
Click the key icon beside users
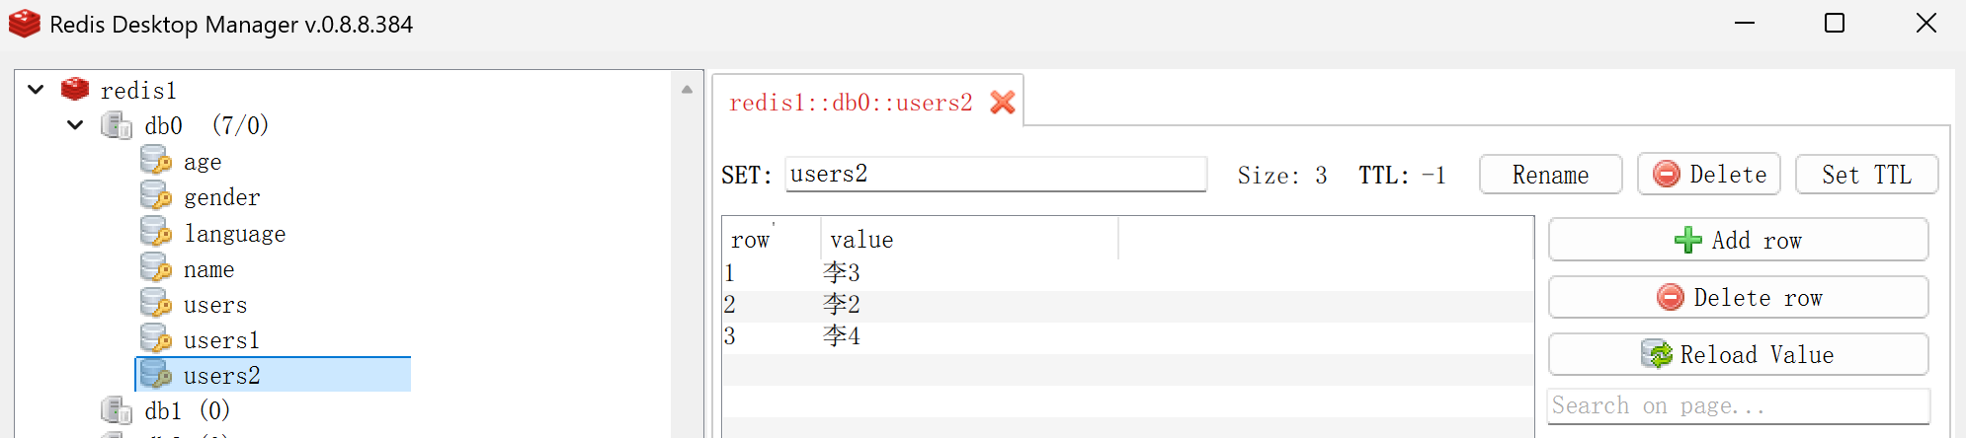(x=156, y=303)
